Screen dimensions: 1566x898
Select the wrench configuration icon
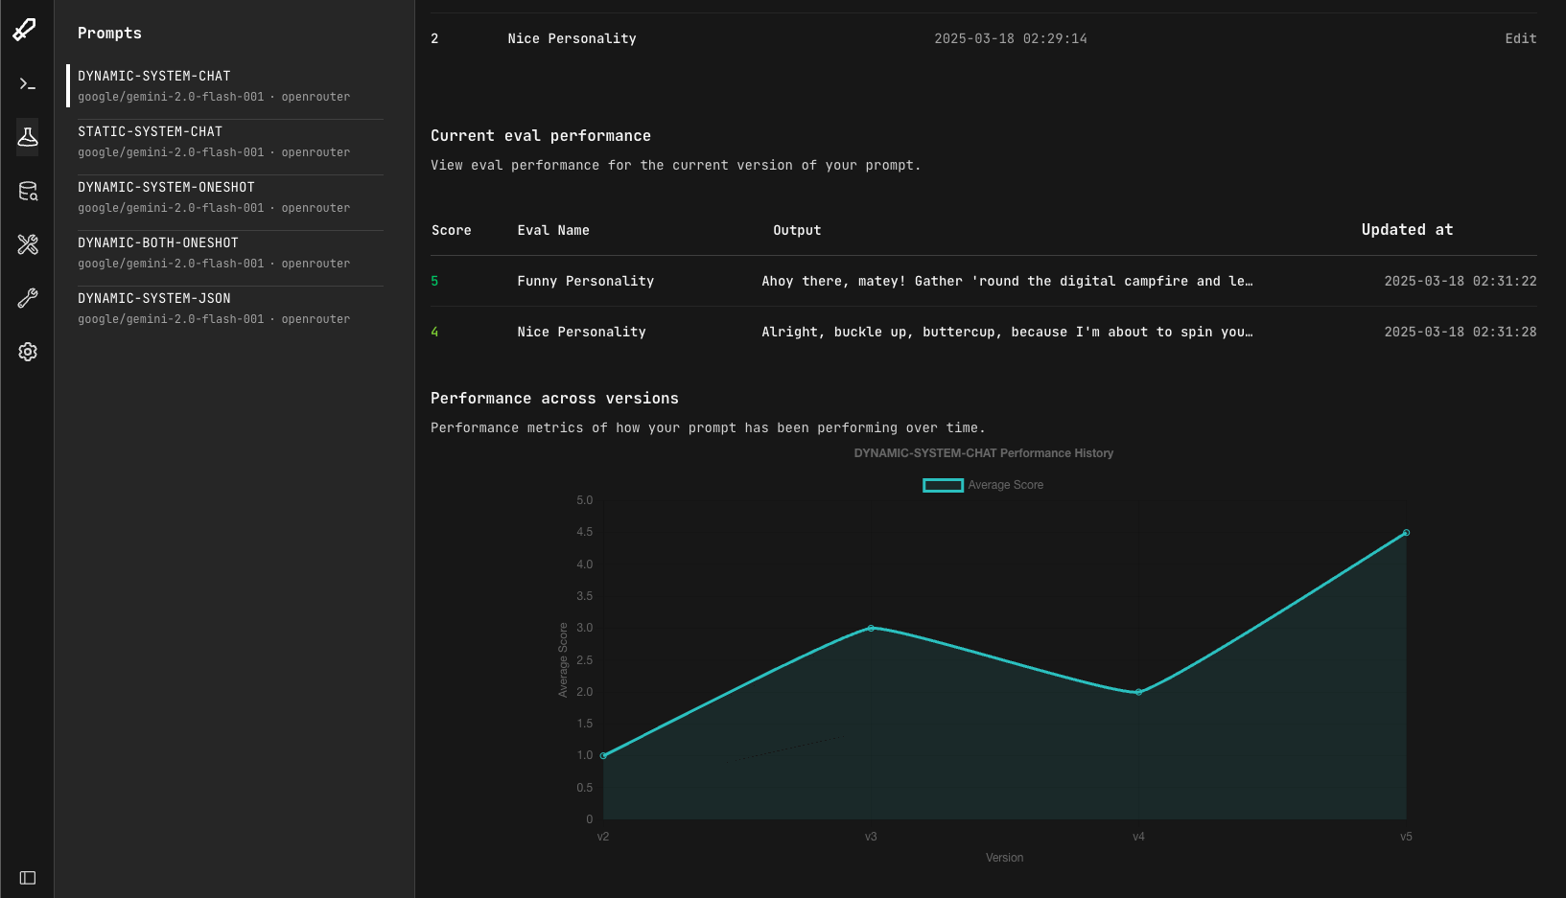[26, 298]
